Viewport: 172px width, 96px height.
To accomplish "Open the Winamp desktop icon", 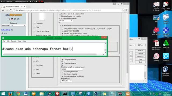I will coord(156,57).
